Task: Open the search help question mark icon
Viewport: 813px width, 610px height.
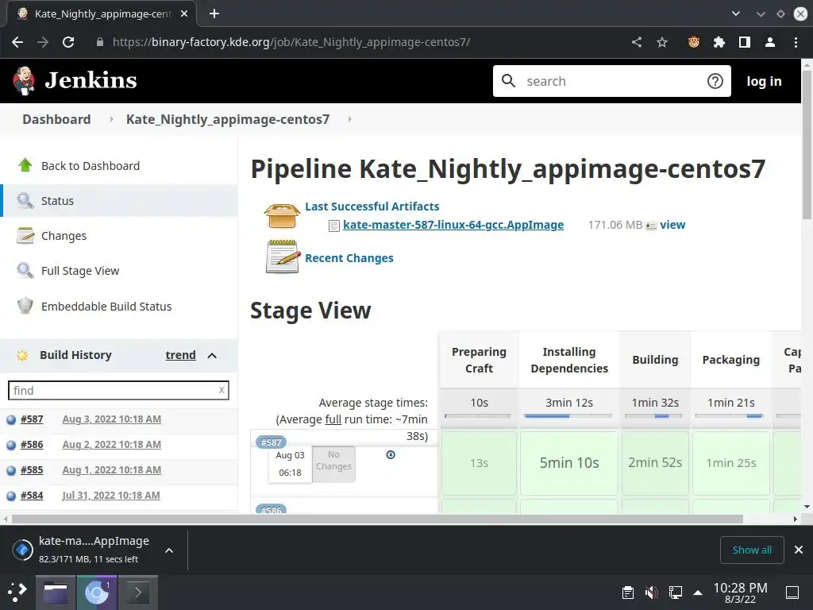Action: pos(715,81)
